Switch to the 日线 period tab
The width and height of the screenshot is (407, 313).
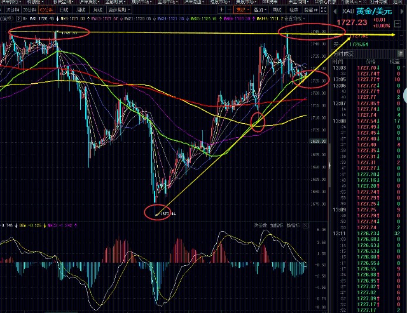pos(64,10)
